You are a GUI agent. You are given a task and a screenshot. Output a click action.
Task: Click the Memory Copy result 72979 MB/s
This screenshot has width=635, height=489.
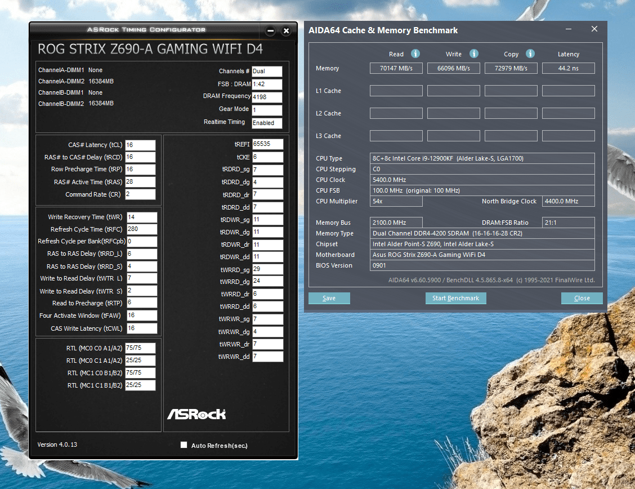(x=511, y=68)
